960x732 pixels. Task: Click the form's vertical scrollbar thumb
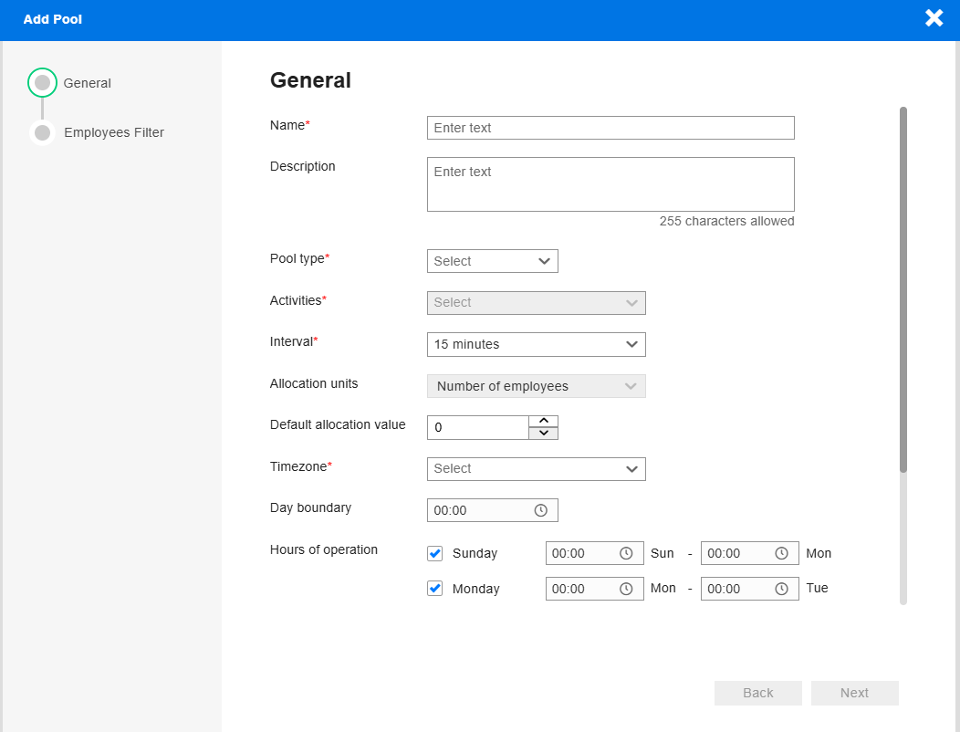click(903, 289)
